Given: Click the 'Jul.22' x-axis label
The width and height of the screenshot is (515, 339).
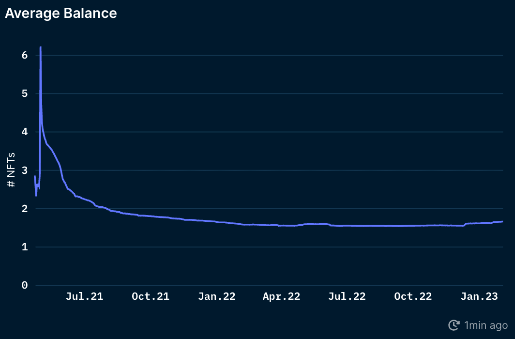Looking at the screenshot, I should (x=347, y=296).
